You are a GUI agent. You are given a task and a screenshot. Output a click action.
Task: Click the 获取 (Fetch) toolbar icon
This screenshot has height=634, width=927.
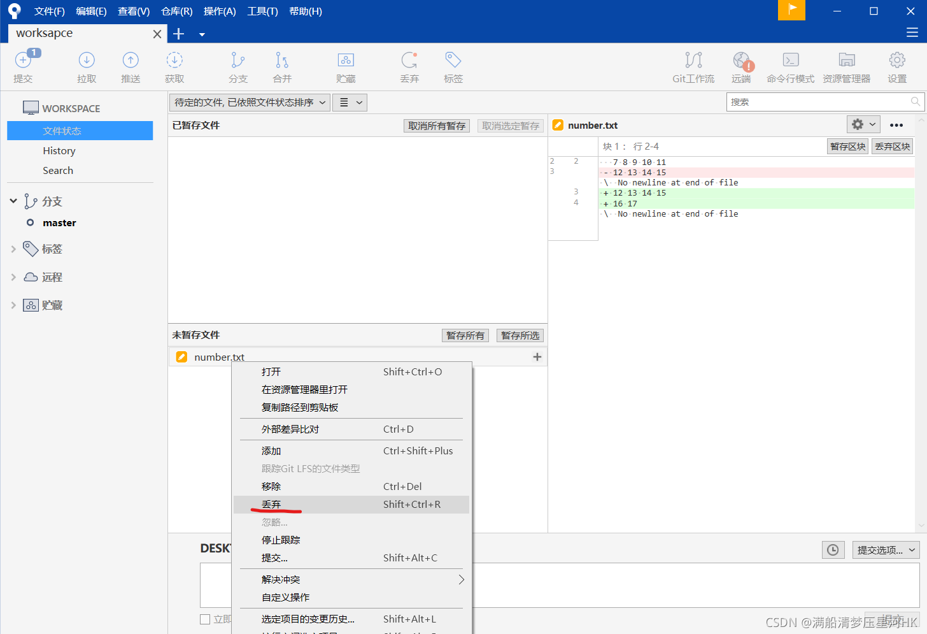174,60
